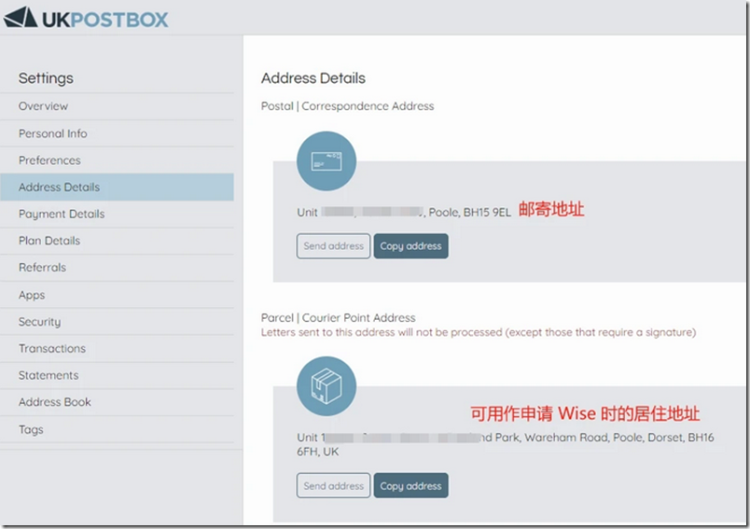
Task: Open Statements page
Action: pyautogui.click(x=49, y=375)
